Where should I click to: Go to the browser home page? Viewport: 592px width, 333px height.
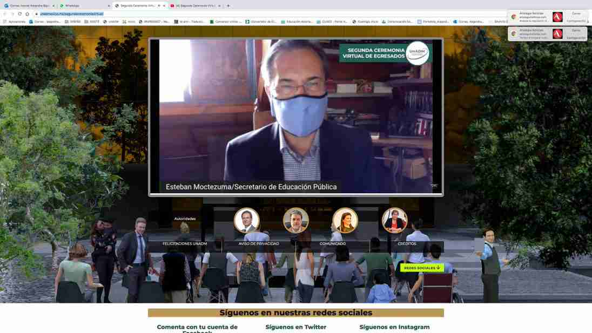pyautogui.click(x=27, y=13)
